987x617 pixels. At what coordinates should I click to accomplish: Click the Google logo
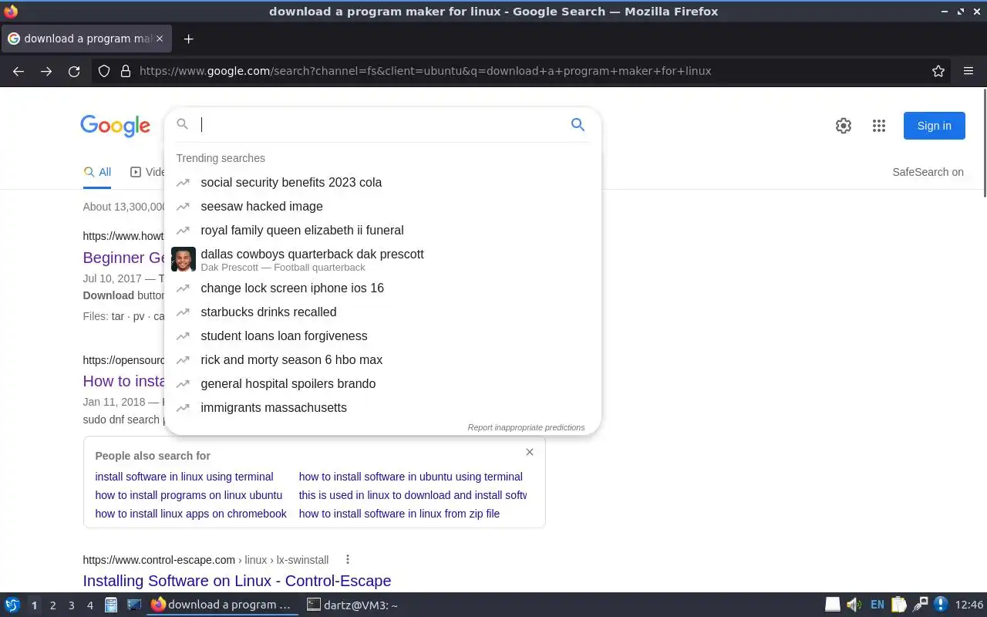click(x=116, y=126)
